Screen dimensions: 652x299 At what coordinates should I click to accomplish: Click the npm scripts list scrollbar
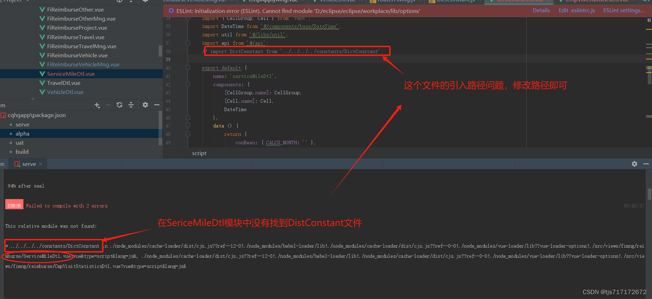tap(160, 128)
